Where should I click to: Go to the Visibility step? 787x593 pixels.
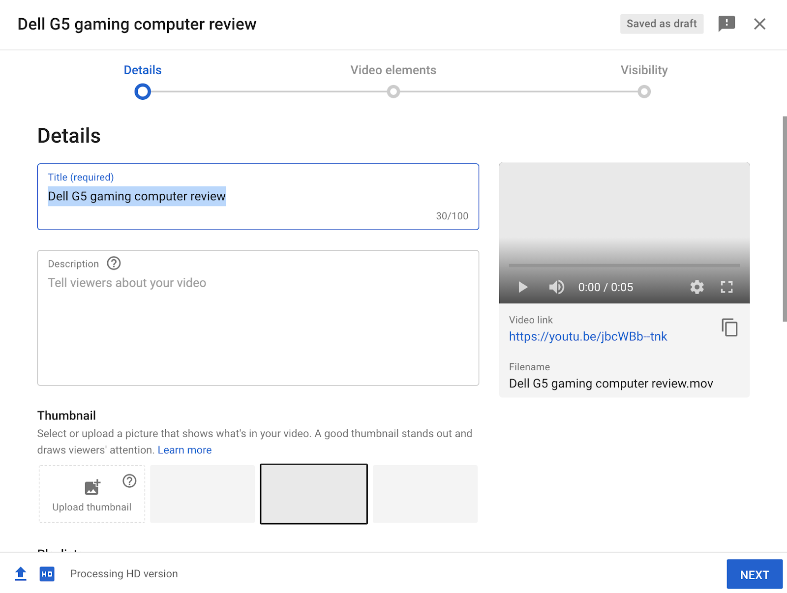tap(644, 70)
